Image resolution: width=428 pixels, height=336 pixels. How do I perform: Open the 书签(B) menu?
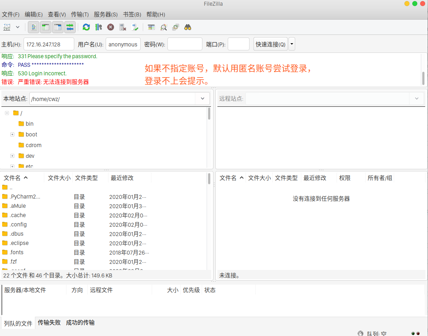132,15
